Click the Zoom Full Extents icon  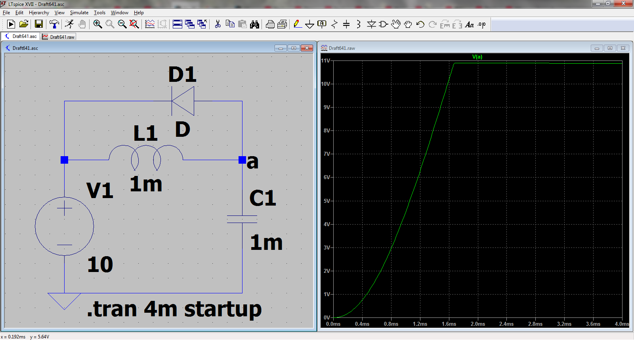(134, 24)
